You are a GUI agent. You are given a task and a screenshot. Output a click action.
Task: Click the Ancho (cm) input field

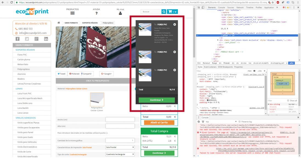click(x=120, y=120)
